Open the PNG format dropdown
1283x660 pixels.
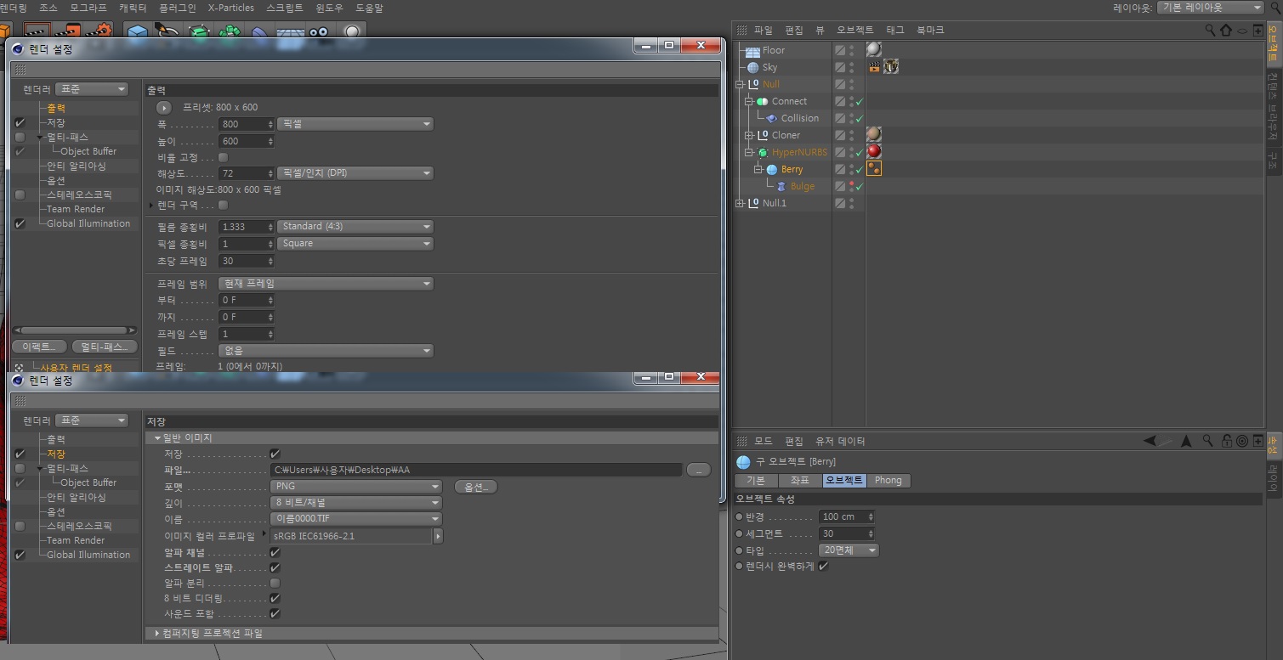pos(356,487)
